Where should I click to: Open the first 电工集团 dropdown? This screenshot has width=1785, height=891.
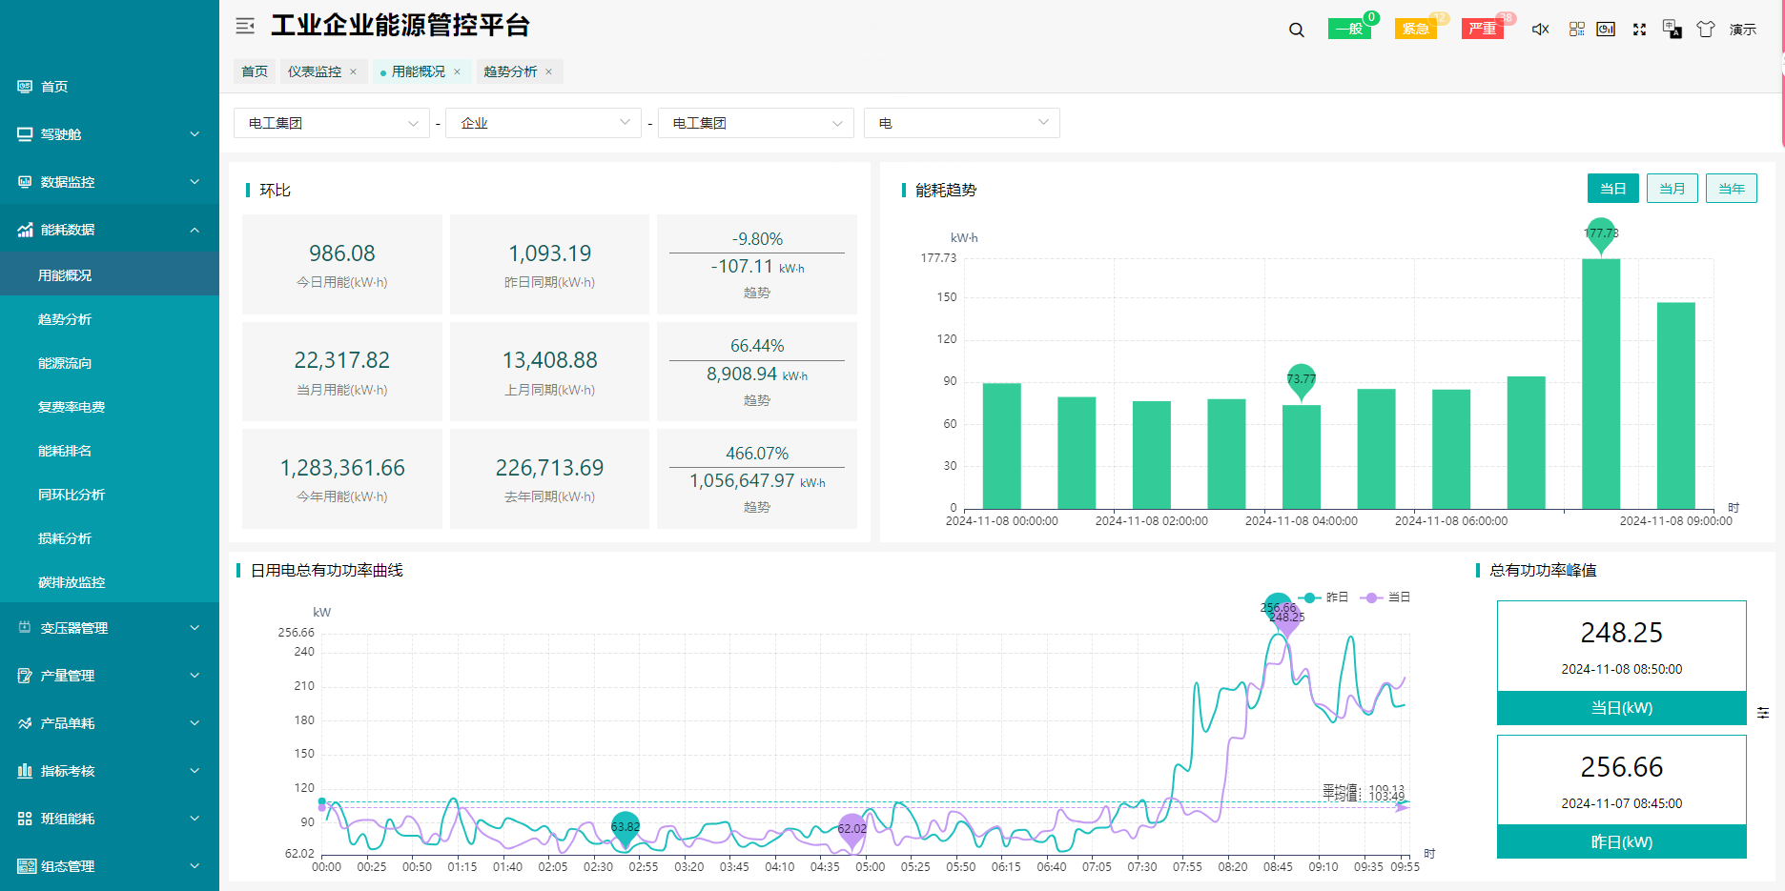coord(332,123)
